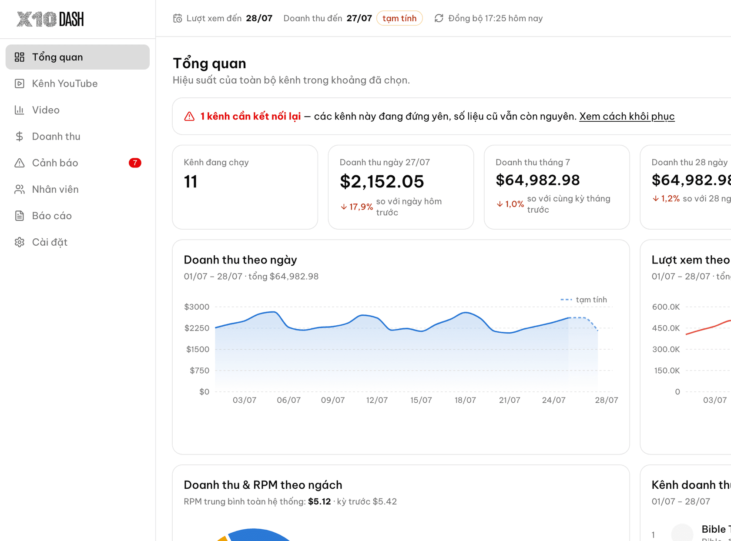Open Tổng quan in the sidebar
731x541 pixels.
click(x=77, y=57)
